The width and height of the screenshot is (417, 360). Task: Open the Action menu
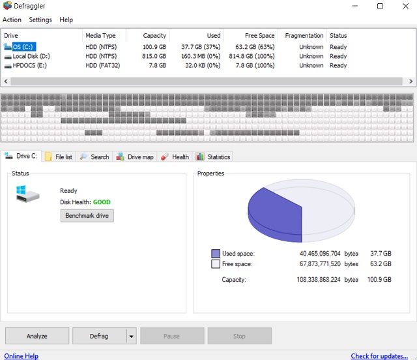[x=12, y=20]
